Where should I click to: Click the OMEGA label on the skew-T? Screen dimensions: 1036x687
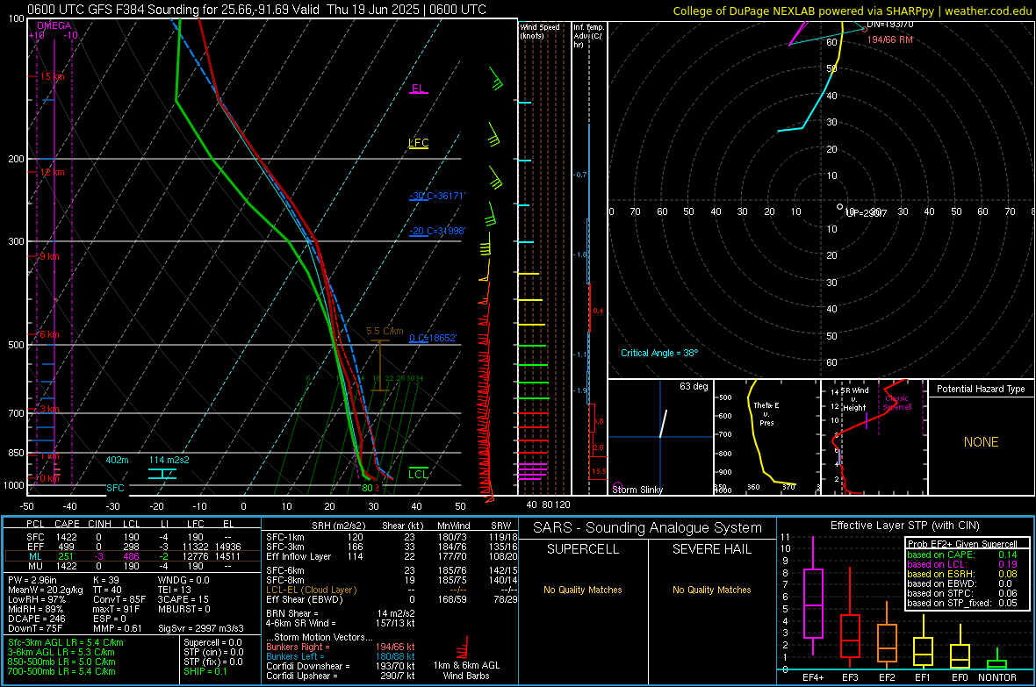tap(54, 25)
